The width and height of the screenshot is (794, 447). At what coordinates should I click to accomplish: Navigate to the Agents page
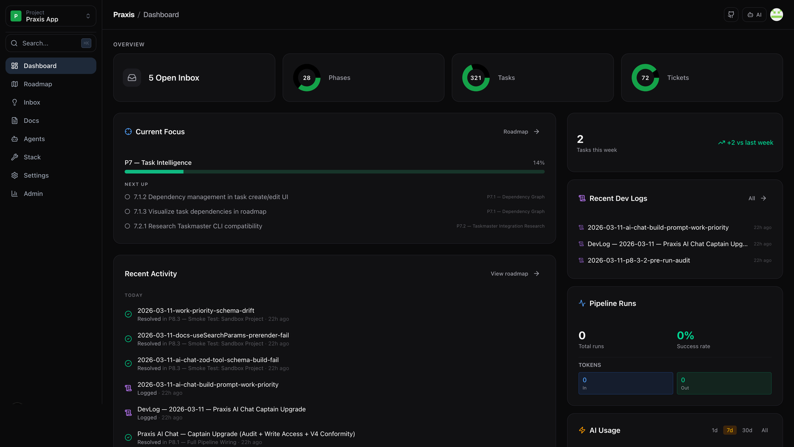[34, 139]
